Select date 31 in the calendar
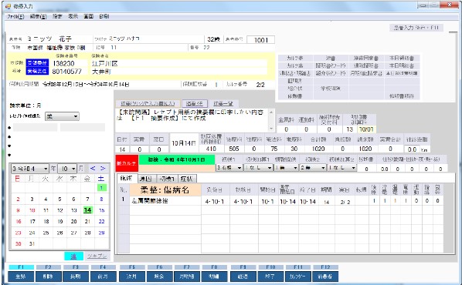Viewport: 462px width, 285px height. (x=32, y=243)
